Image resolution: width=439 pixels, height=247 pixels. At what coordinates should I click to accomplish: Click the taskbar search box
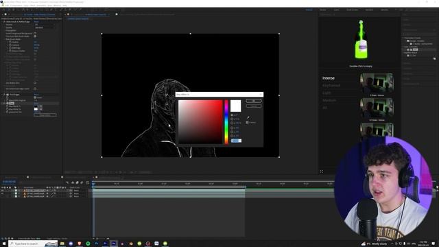pyautogui.click(x=33, y=244)
